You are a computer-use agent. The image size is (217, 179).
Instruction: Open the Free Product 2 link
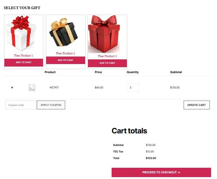pyautogui.click(x=65, y=53)
